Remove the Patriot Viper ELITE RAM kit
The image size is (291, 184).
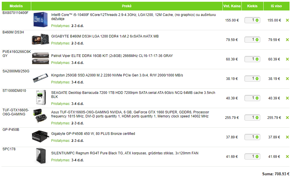287,59
